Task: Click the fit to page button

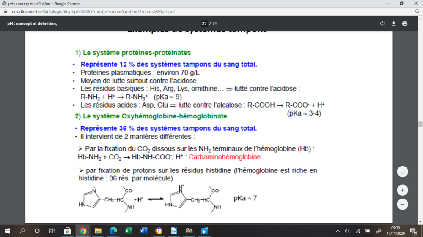Action: tap(402, 172)
